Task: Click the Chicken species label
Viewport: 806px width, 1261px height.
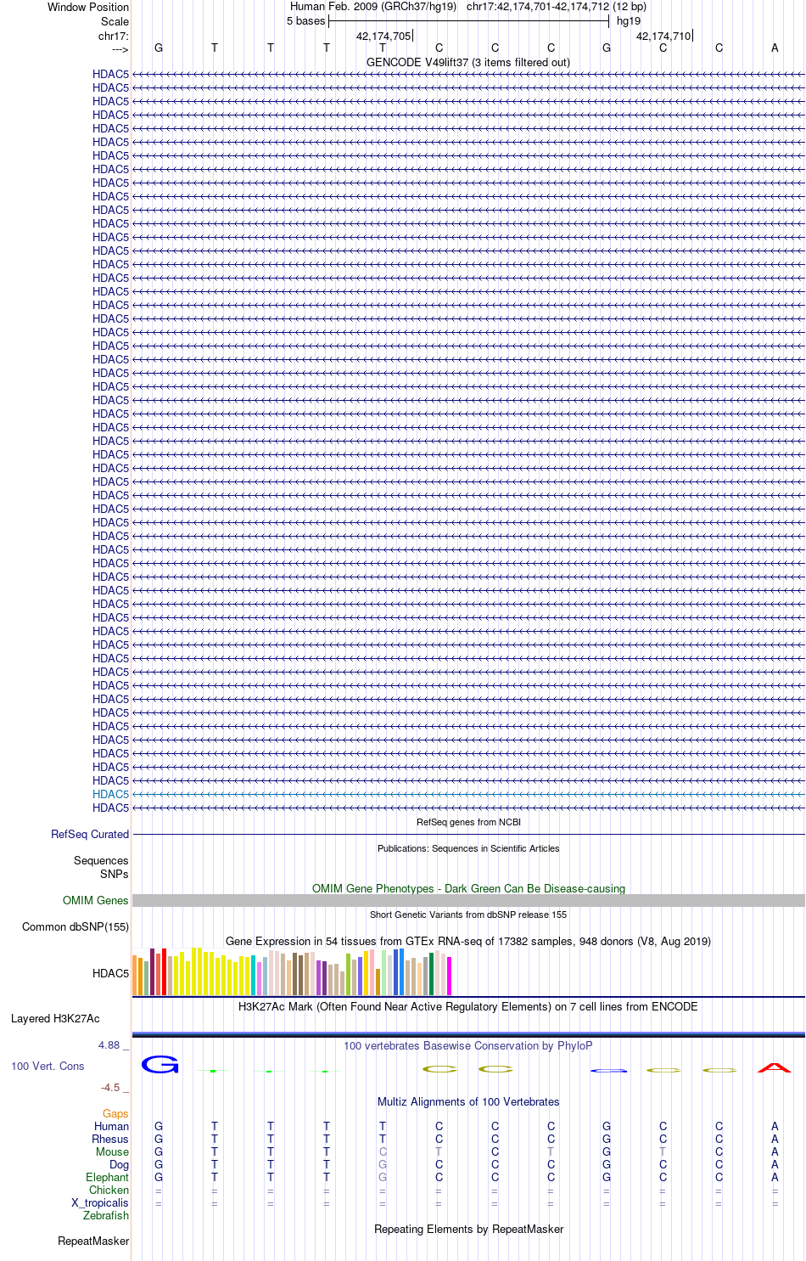Action: click(x=109, y=1190)
